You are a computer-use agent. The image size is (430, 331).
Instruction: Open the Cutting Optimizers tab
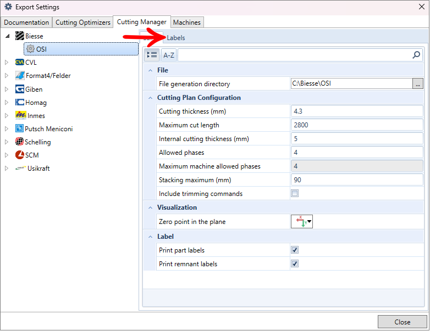(x=83, y=22)
